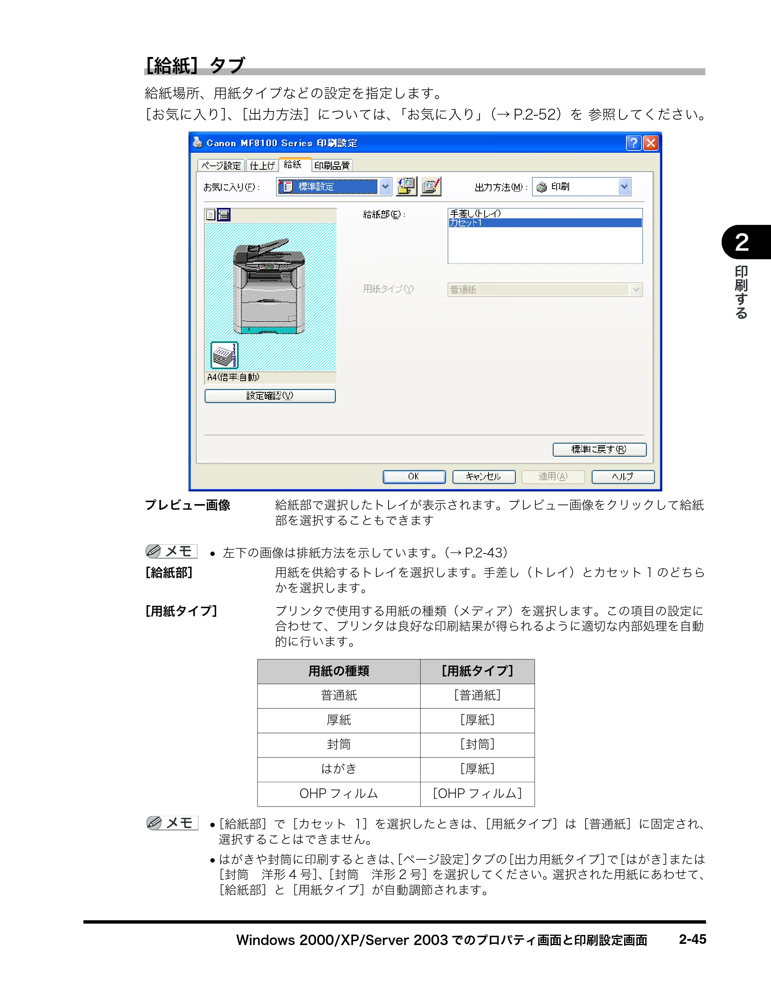This screenshot has height=994, width=771.
Task: Switch to the ページ設定 tab
Action: coord(221,166)
